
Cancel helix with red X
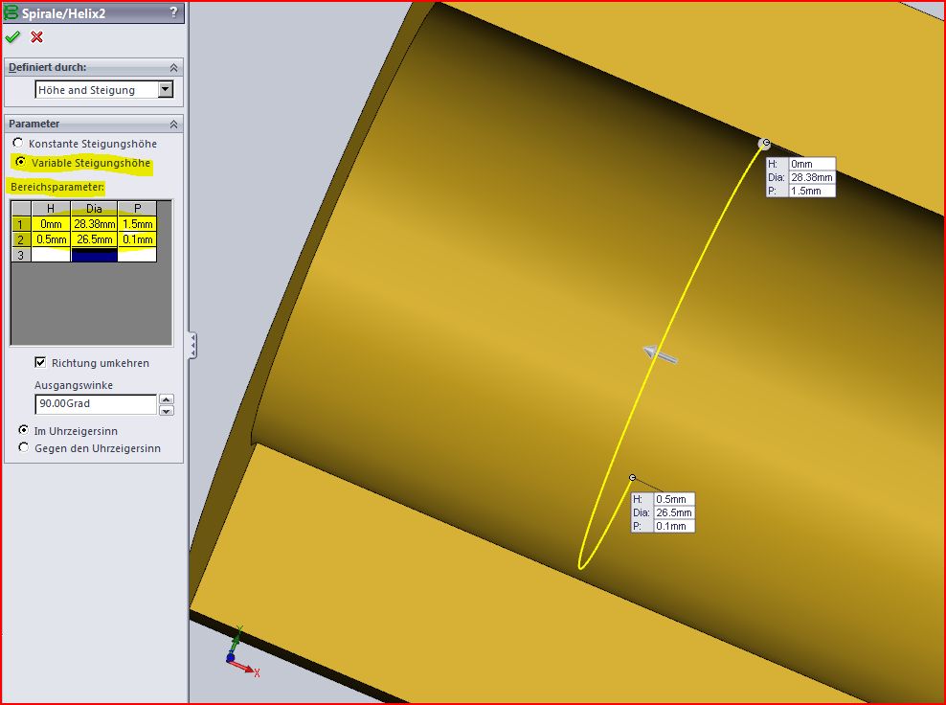[x=36, y=37]
